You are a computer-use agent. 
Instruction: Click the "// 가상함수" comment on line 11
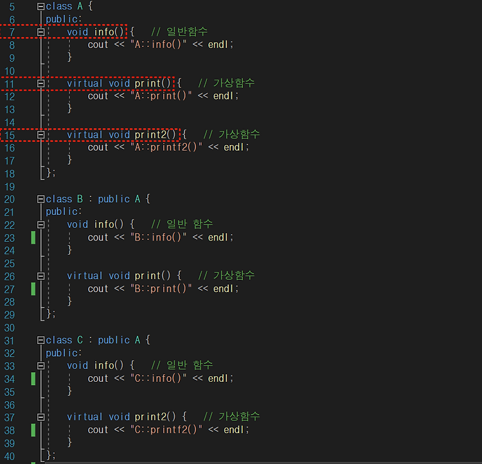click(226, 83)
